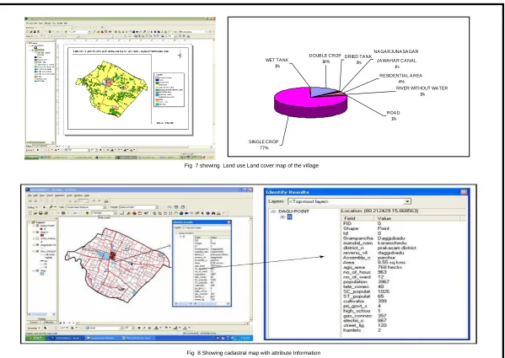Click cyan symbol under dagu layer
The width and height of the screenshot is (505, 358).
tap(42, 274)
